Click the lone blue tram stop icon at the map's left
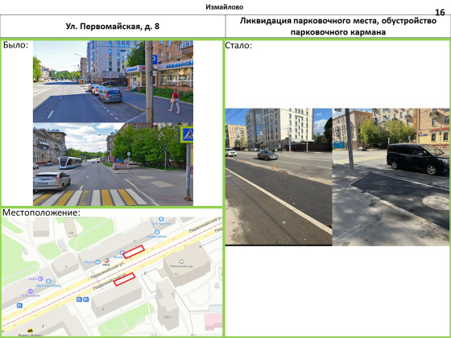Image resolution: width=451 pixels, height=338 pixels. (x=19, y=306)
